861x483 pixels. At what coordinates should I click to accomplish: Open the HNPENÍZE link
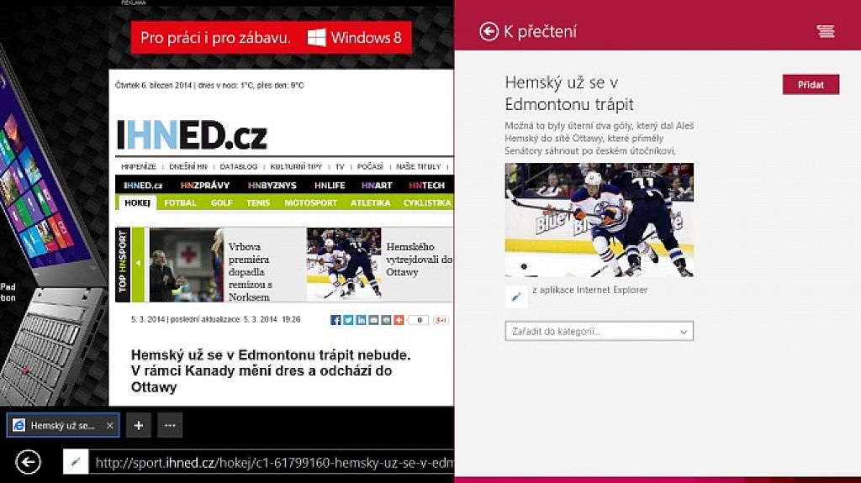point(139,166)
